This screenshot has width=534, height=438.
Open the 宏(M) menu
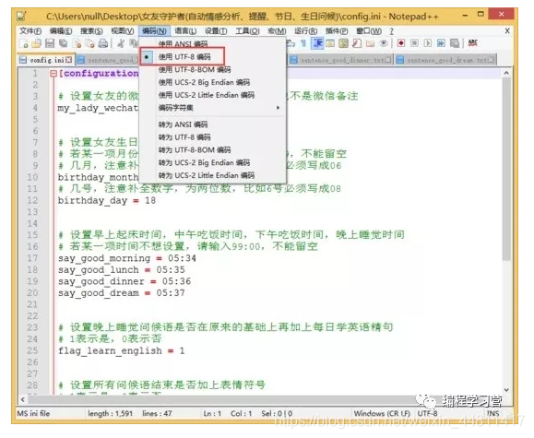click(x=277, y=31)
